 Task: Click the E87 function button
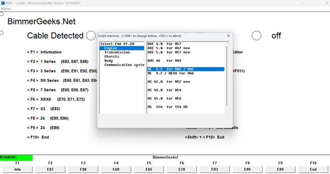[50, 169]
